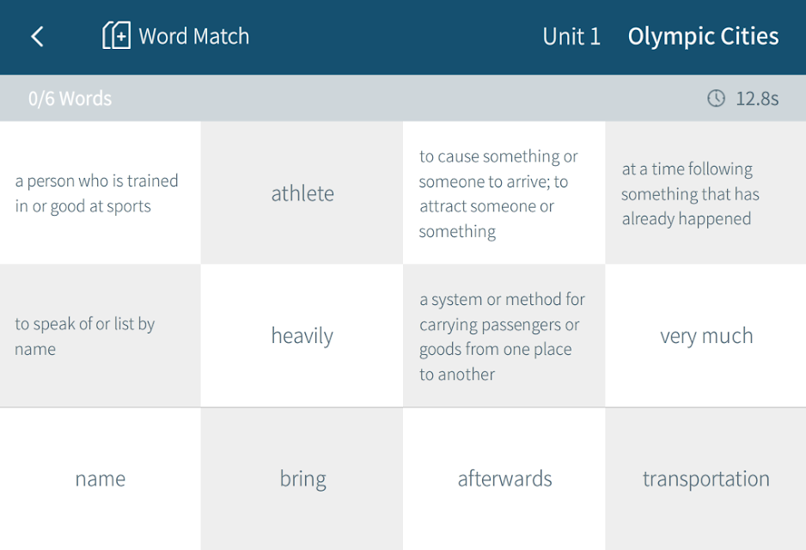Viewport: 806px width, 550px height.
Task: Pick the 'to cause something to arrive' definition
Action: pyautogui.click(x=504, y=192)
